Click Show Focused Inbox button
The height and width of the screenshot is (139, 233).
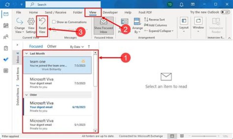point(104,26)
